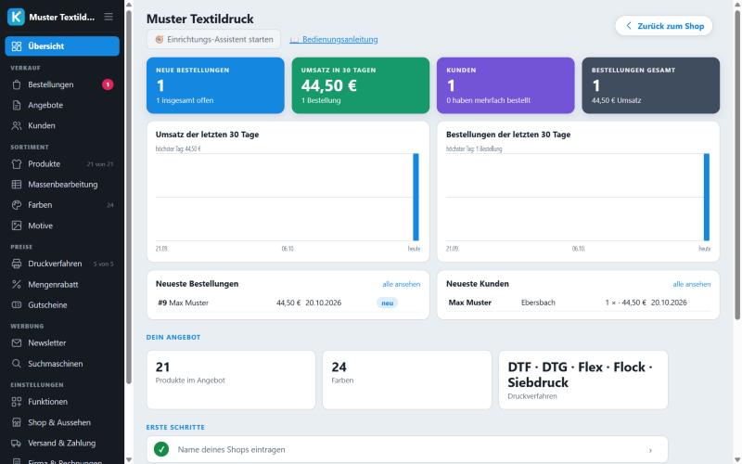Image resolution: width=742 pixels, height=464 pixels.
Task: Open Bestellungen in the sidebar
Action: [x=62, y=84]
